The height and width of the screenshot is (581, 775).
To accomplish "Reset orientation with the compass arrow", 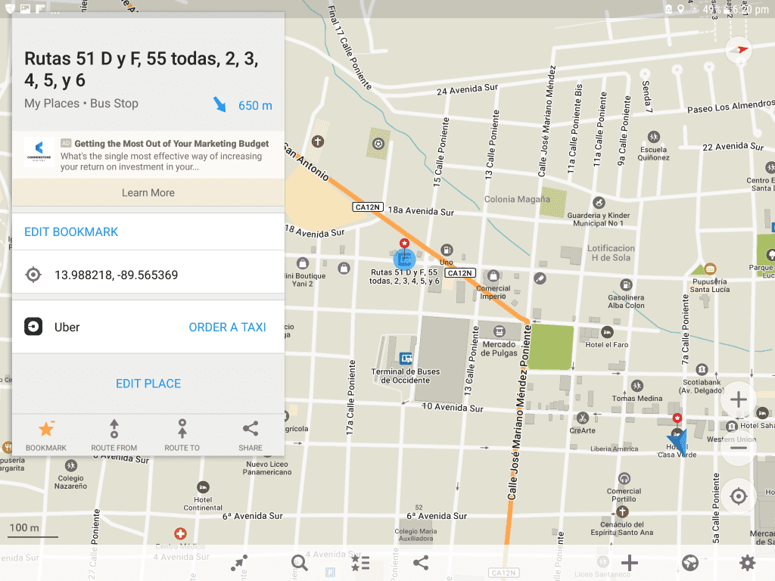I will click(738, 49).
